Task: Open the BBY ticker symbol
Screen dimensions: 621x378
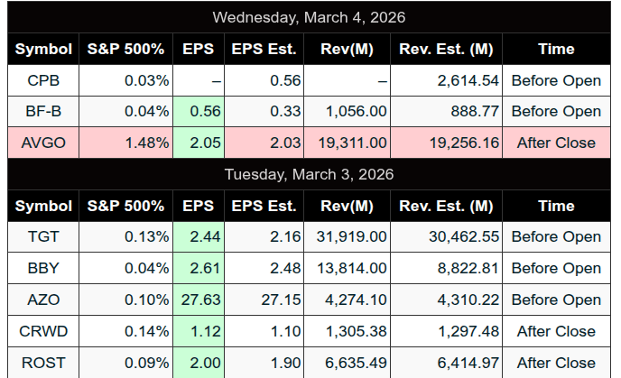Action: 43,268
